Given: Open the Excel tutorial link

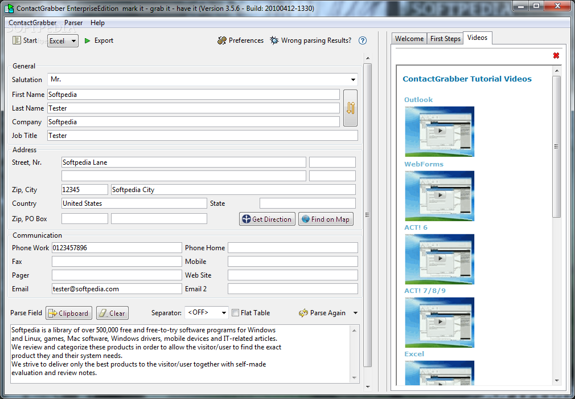Looking at the screenshot, I should coord(414,354).
